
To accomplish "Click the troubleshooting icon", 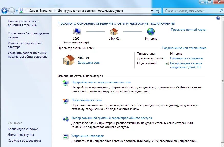I will [66, 137].
